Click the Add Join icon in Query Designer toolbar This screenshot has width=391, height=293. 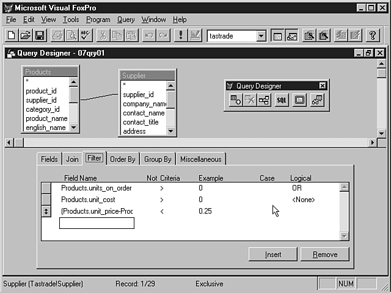[264, 101]
